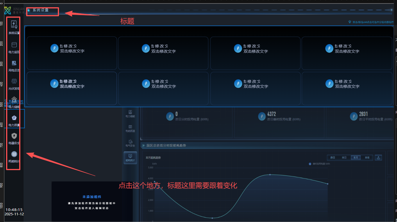Click the 电器安全 shield icon

14,136
